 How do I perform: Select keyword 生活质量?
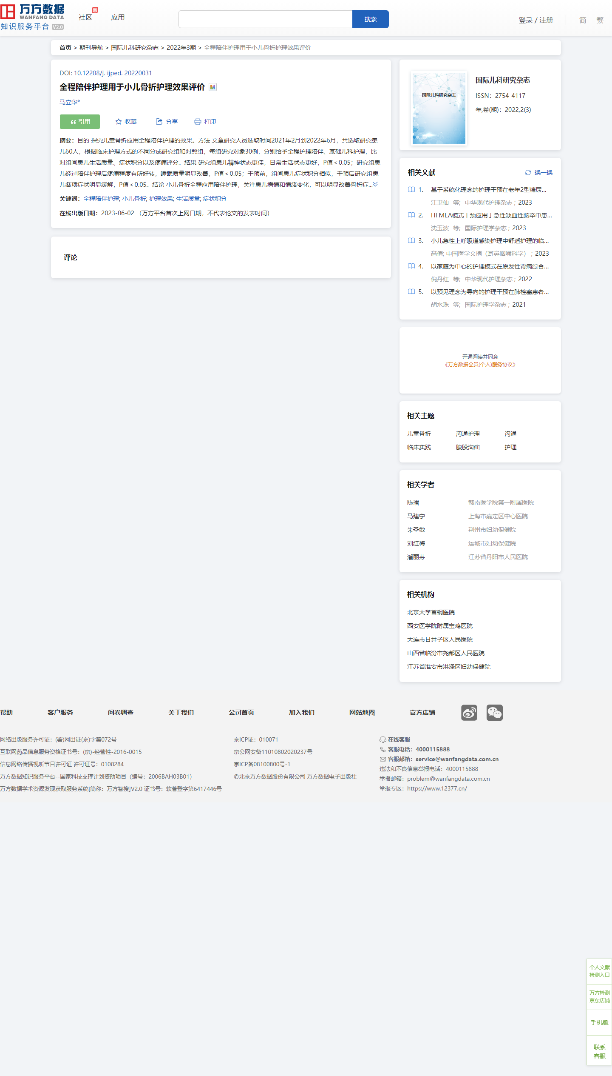(x=188, y=199)
